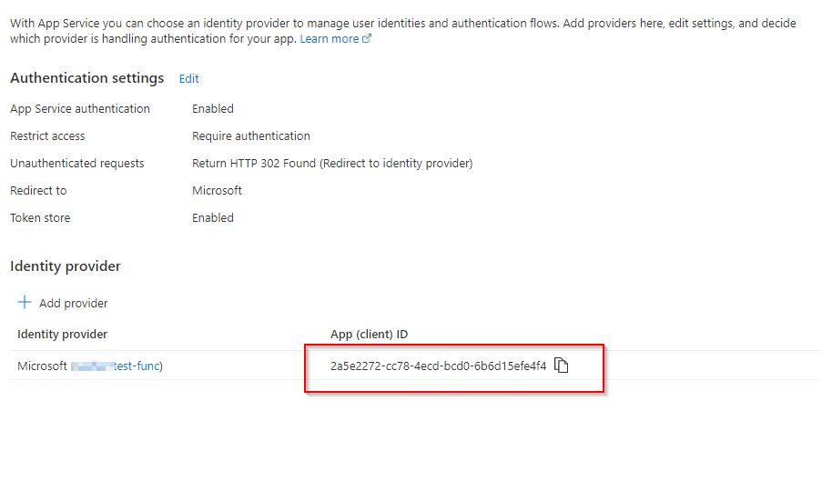Click the Restrict access label

coord(47,136)
